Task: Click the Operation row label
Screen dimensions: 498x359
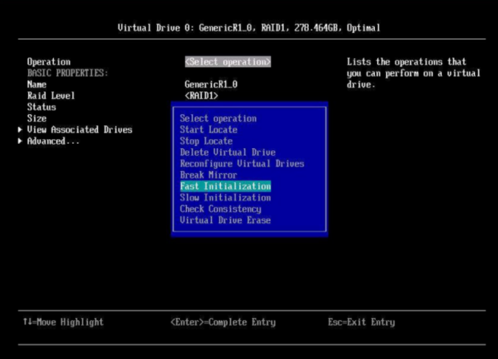Action: [x=48, y=62]
